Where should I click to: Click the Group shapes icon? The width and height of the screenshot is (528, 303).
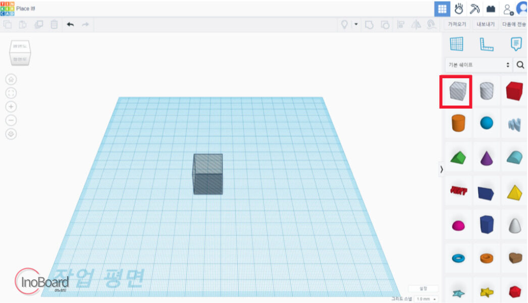[369, 25]
